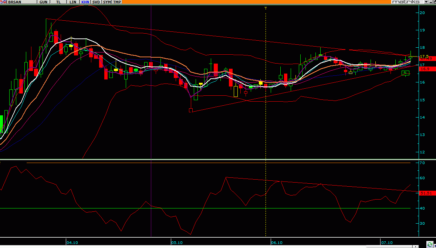This screenshot has width=436, height=248.
Task: Open the dropdown arrow next to matriks
Action: point(426,2)
